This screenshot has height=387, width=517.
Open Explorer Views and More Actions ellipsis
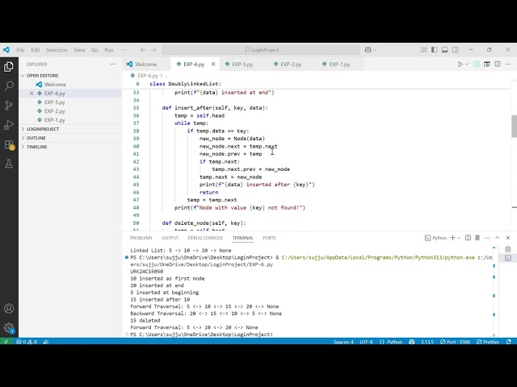point(113,64)
